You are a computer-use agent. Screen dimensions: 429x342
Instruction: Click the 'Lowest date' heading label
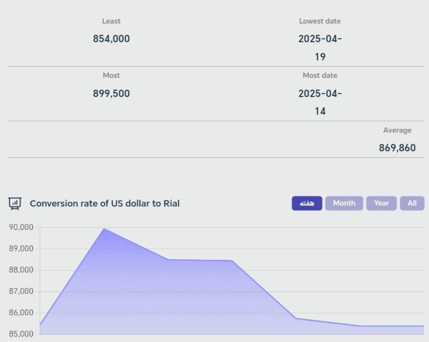coord(320,21)
